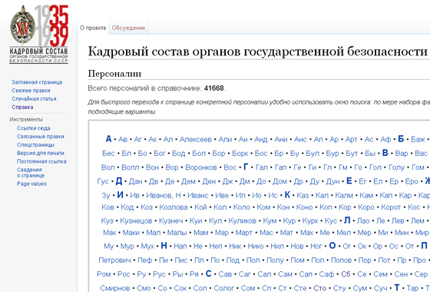Open the 'Кузнеч' index link

(170, 221)
